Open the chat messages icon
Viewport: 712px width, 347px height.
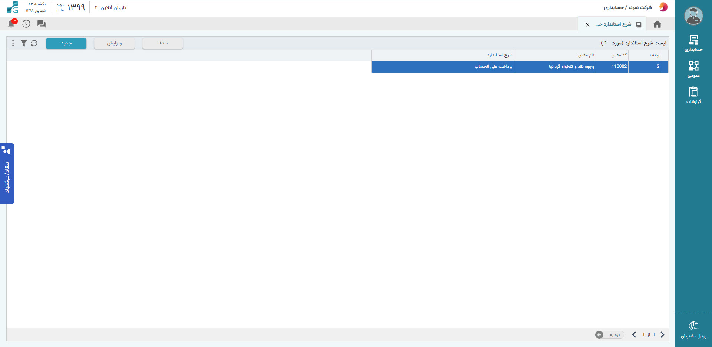[x=42, y=24]
